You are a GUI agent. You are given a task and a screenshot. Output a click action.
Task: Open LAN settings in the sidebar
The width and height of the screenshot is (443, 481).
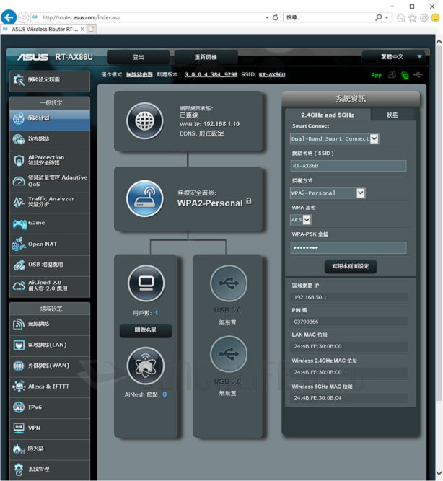(50, 345)
